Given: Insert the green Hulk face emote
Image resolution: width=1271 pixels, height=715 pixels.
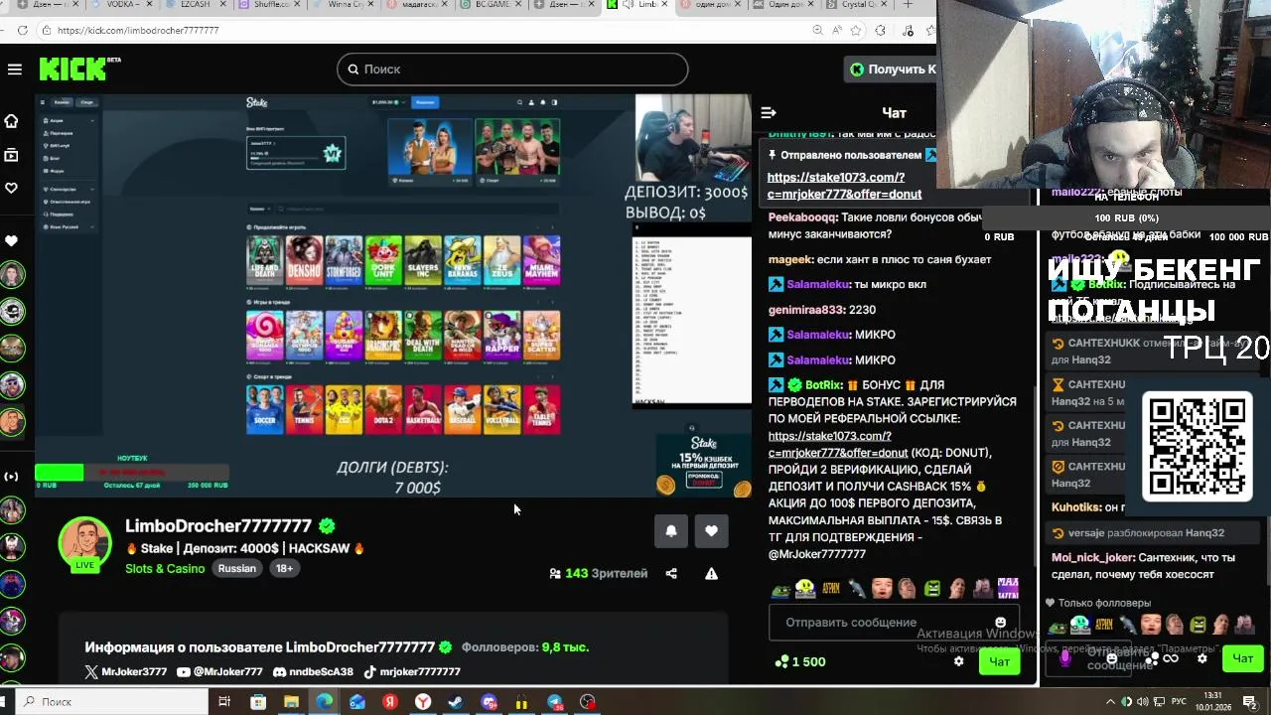Looking at the screenshot, I should click(x=932, y=588).
